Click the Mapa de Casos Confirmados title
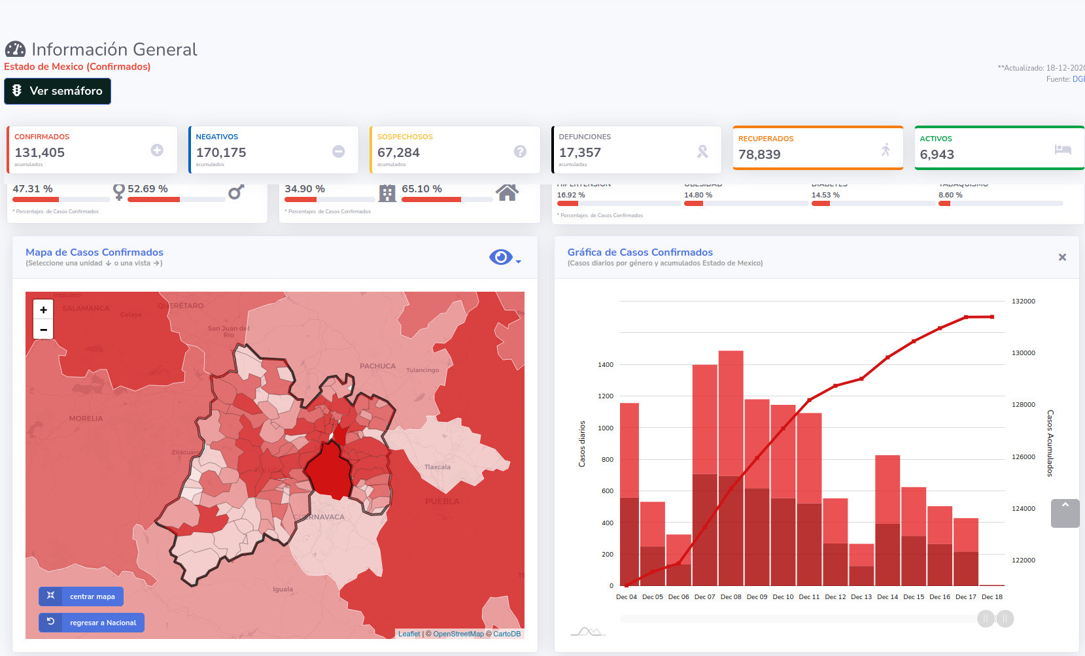The height and width of the screenshot is (656, 1085). [x=94, y=252]
